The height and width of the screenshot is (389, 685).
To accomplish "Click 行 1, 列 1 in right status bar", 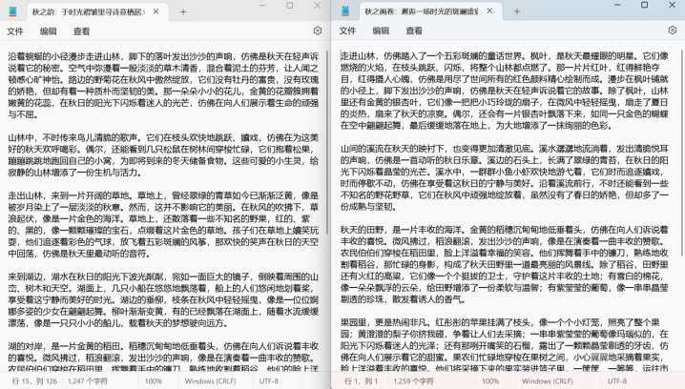I will (361, 381).
